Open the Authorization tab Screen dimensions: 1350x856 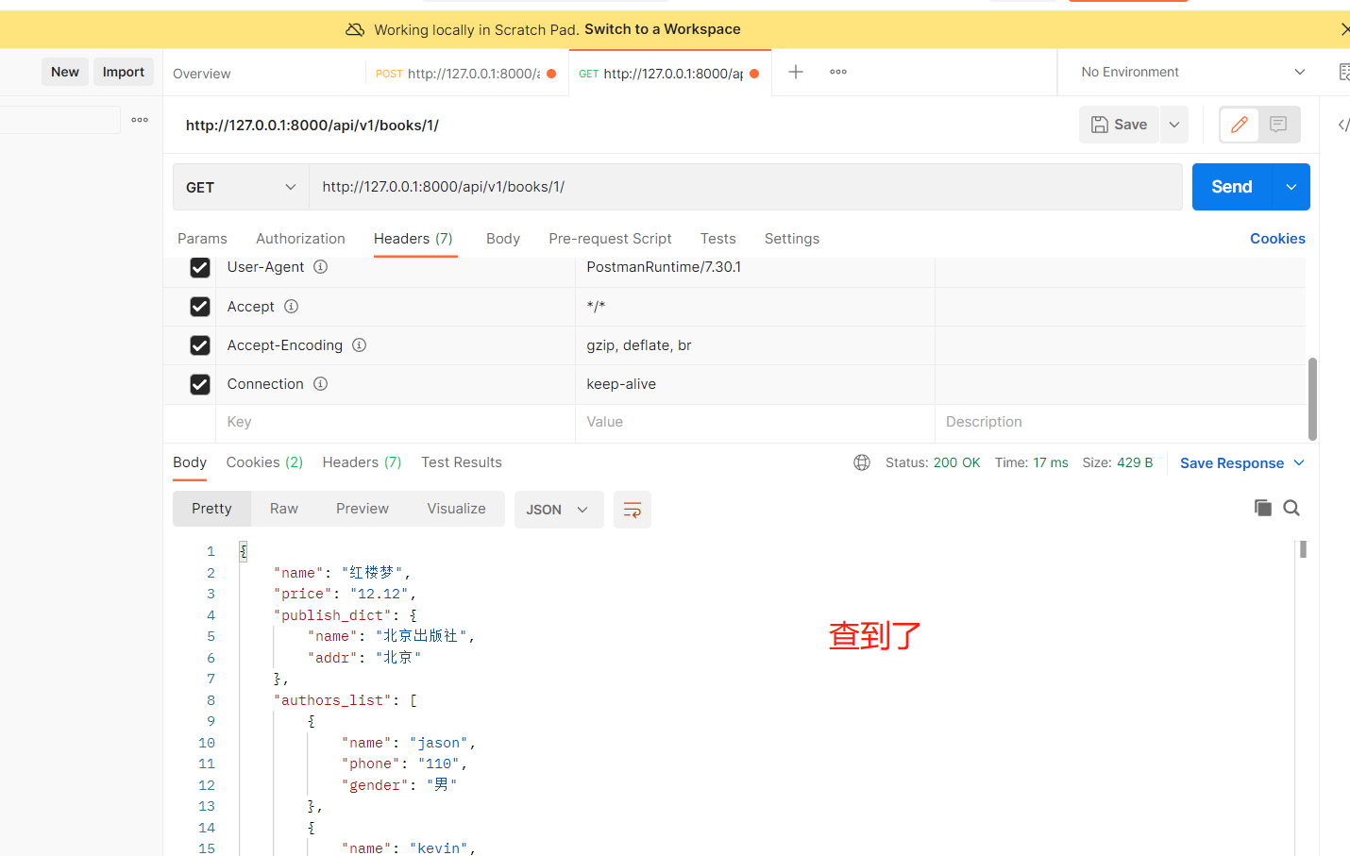tap(300, 239)
